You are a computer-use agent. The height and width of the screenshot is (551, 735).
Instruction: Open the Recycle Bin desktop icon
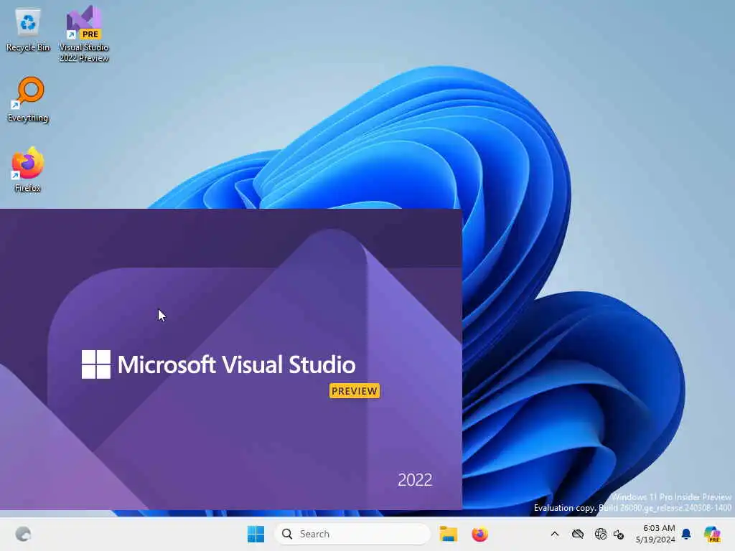tap(28, 30)
